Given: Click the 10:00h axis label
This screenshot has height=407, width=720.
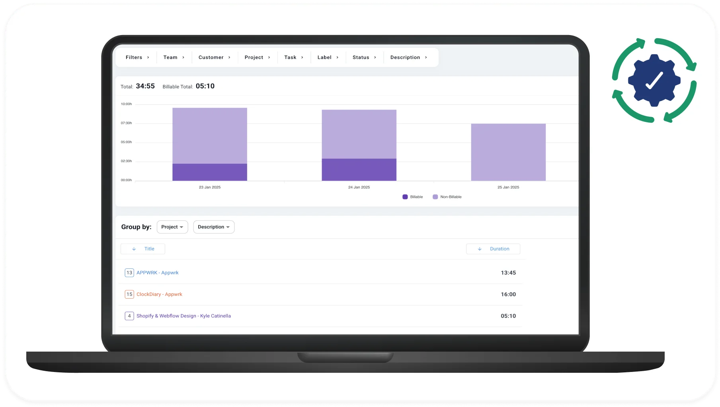Looking at the screenshot, I should (127, 104).
